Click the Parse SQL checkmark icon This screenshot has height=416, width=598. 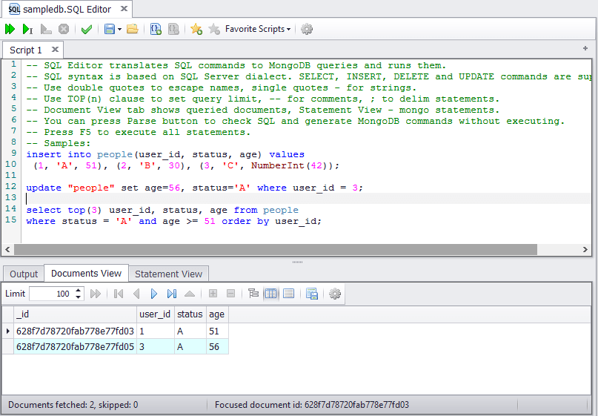click(87, 29)
